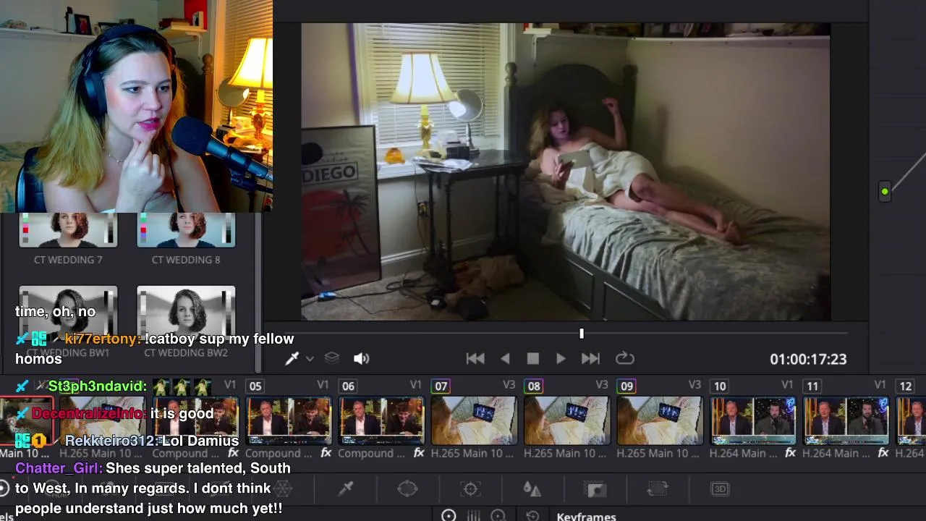Click the video image in the viewer
The height and width of the screenshot is (521, 926).
[566, 171]
